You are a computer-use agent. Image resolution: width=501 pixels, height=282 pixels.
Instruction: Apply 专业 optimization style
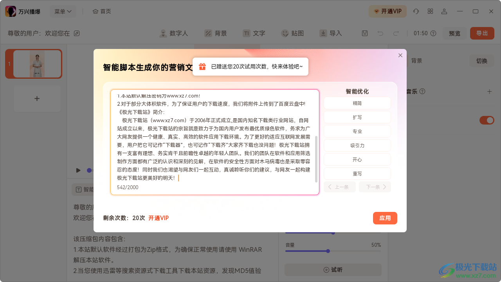(x=357, y=131)
